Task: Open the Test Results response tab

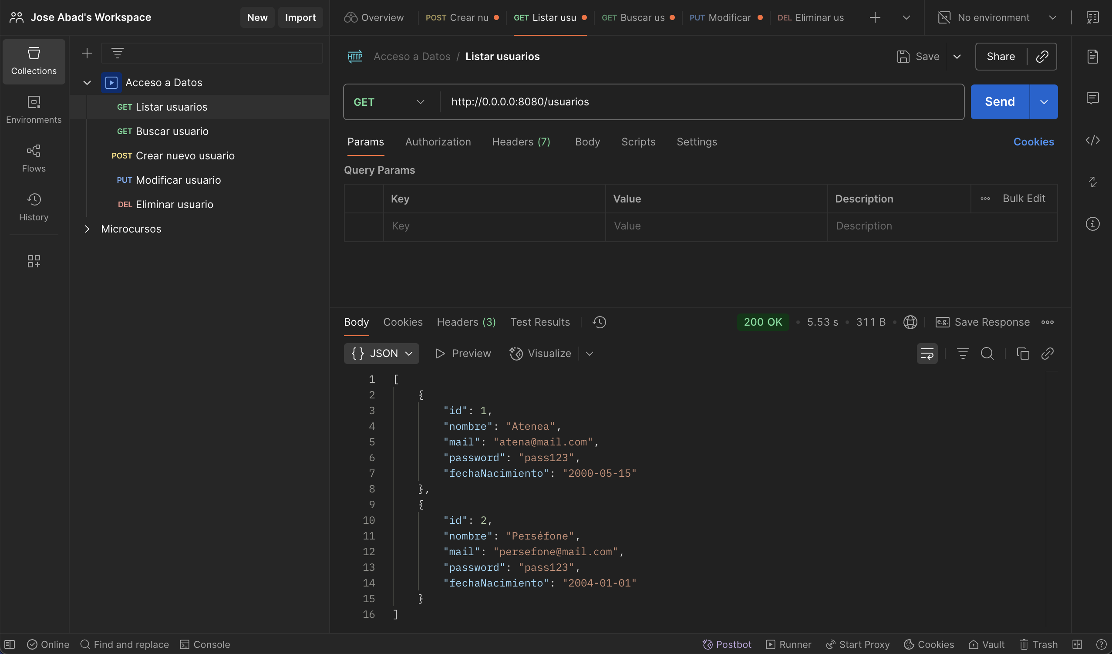Action: (540, 322)
